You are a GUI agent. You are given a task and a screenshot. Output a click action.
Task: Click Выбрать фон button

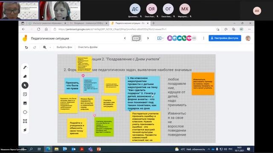tap(64, 47)
